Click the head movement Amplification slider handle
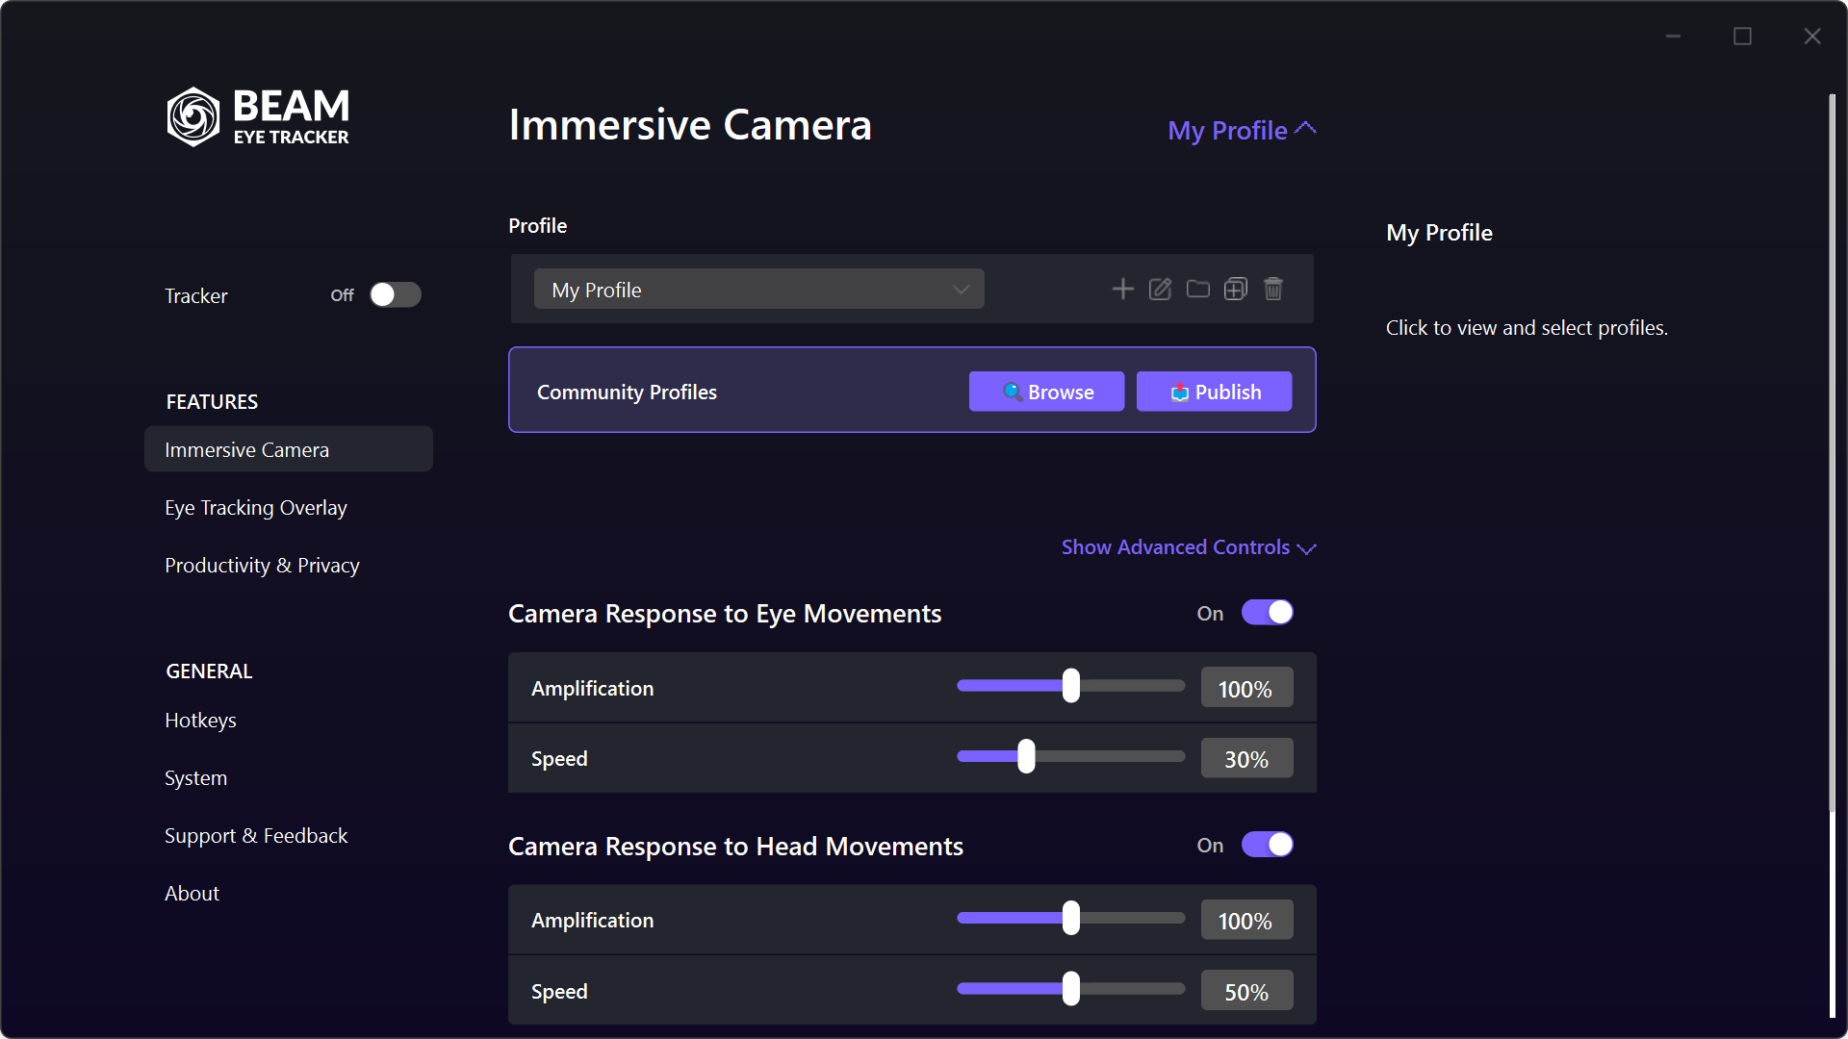 click(1071, 918)
